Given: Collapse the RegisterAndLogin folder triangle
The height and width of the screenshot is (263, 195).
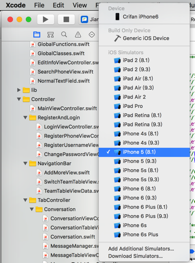Looking at the screenshot, I should pyautogui.click(x=25, y=118).
